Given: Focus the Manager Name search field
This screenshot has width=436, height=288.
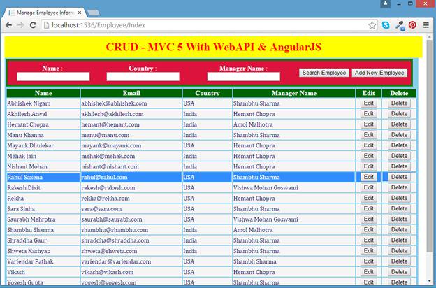Looking at the screenshot, I should click(x=244, y=76).
